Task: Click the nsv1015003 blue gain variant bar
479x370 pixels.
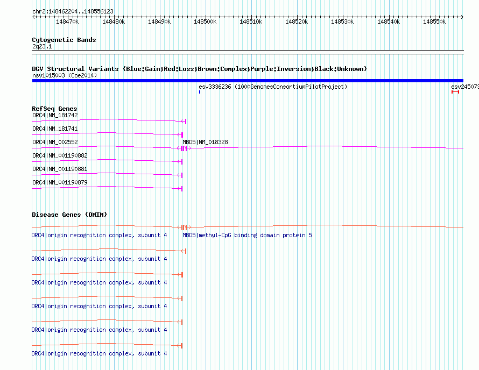Action: click(x=248, y=81)
